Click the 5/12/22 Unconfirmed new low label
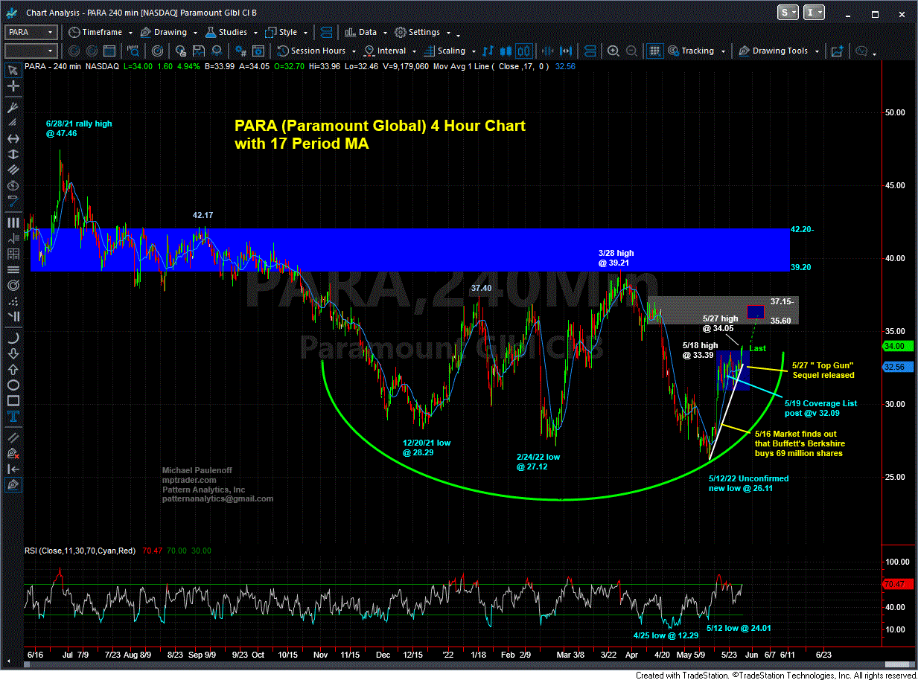Image resolution: width=918 pixels, height=680 pixels. click(748, 483)
